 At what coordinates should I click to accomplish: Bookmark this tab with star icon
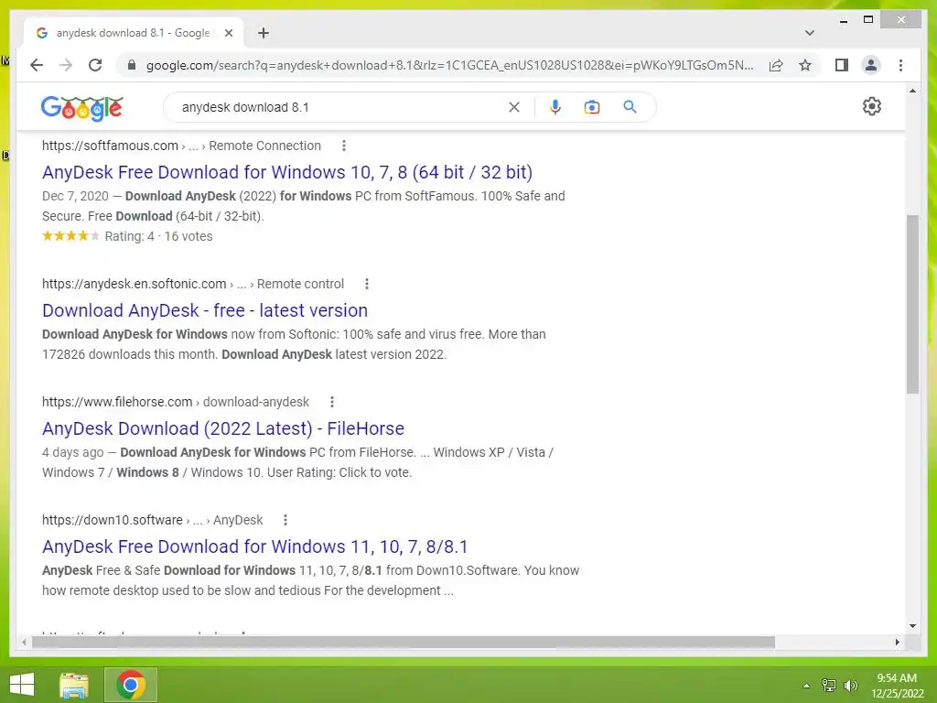(805, 65)
